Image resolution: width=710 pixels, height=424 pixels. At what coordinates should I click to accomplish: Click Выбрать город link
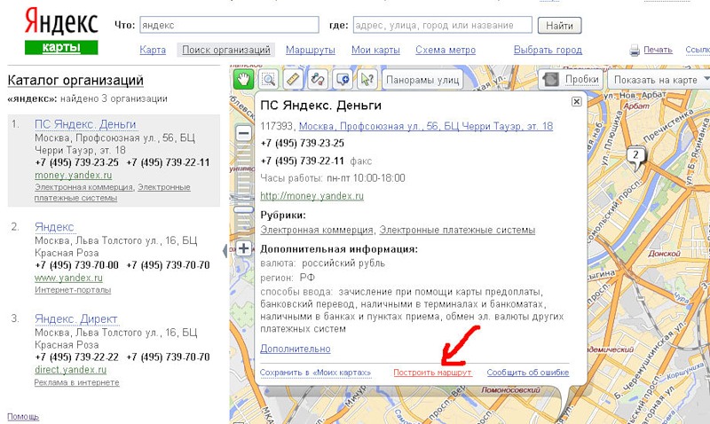click(x=548, y=50)
